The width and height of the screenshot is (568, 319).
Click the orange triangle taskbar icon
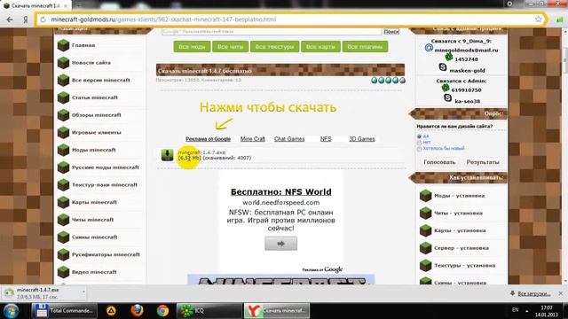(111, 311)
